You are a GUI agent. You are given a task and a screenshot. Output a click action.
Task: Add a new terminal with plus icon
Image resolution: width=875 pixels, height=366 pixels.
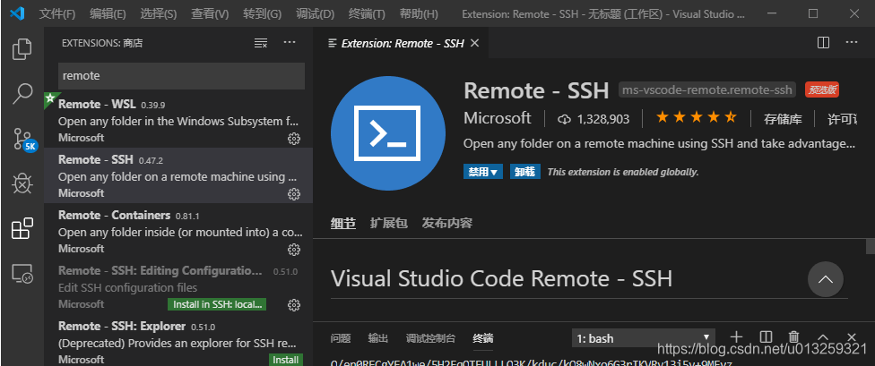pos(737,337)
